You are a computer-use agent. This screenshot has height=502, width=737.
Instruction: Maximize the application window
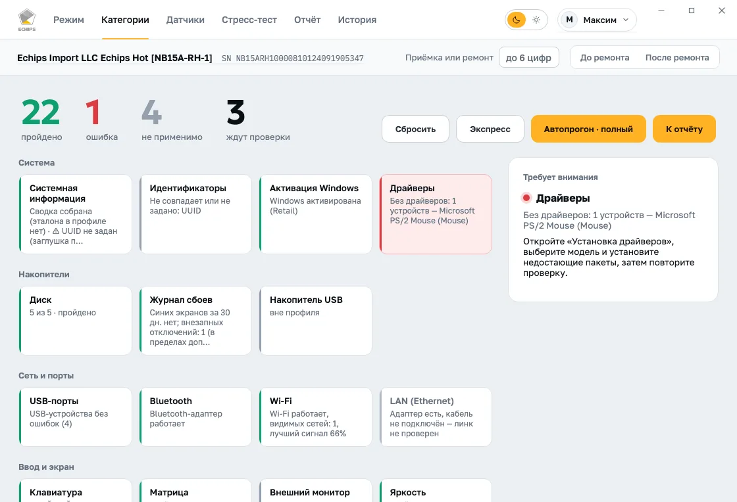tap(692, 11)
